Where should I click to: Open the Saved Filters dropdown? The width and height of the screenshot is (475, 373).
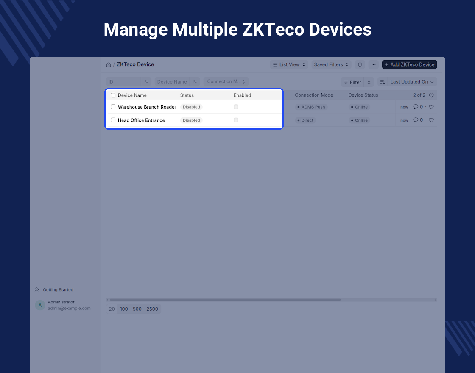click(331, 64)
